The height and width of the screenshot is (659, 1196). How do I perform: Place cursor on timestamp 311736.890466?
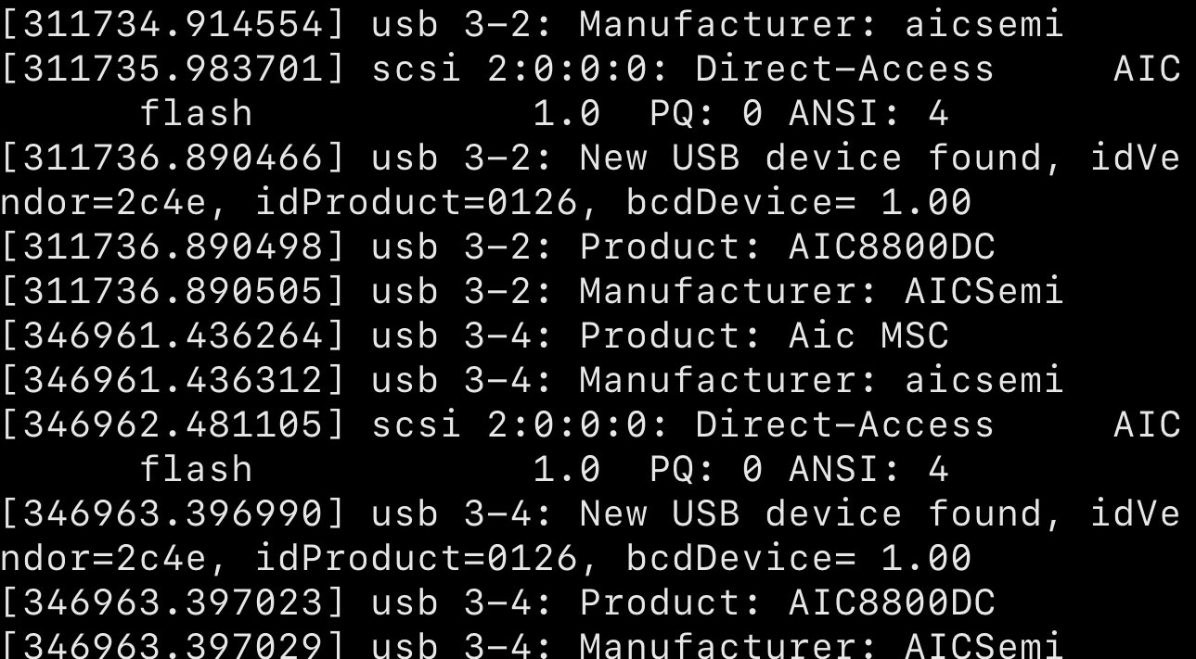174,158
